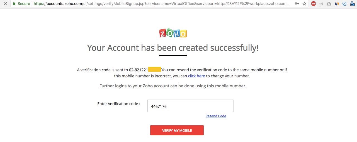
Task: Click the 'Your Account has been created successfully!' heading
Action: 173,48
